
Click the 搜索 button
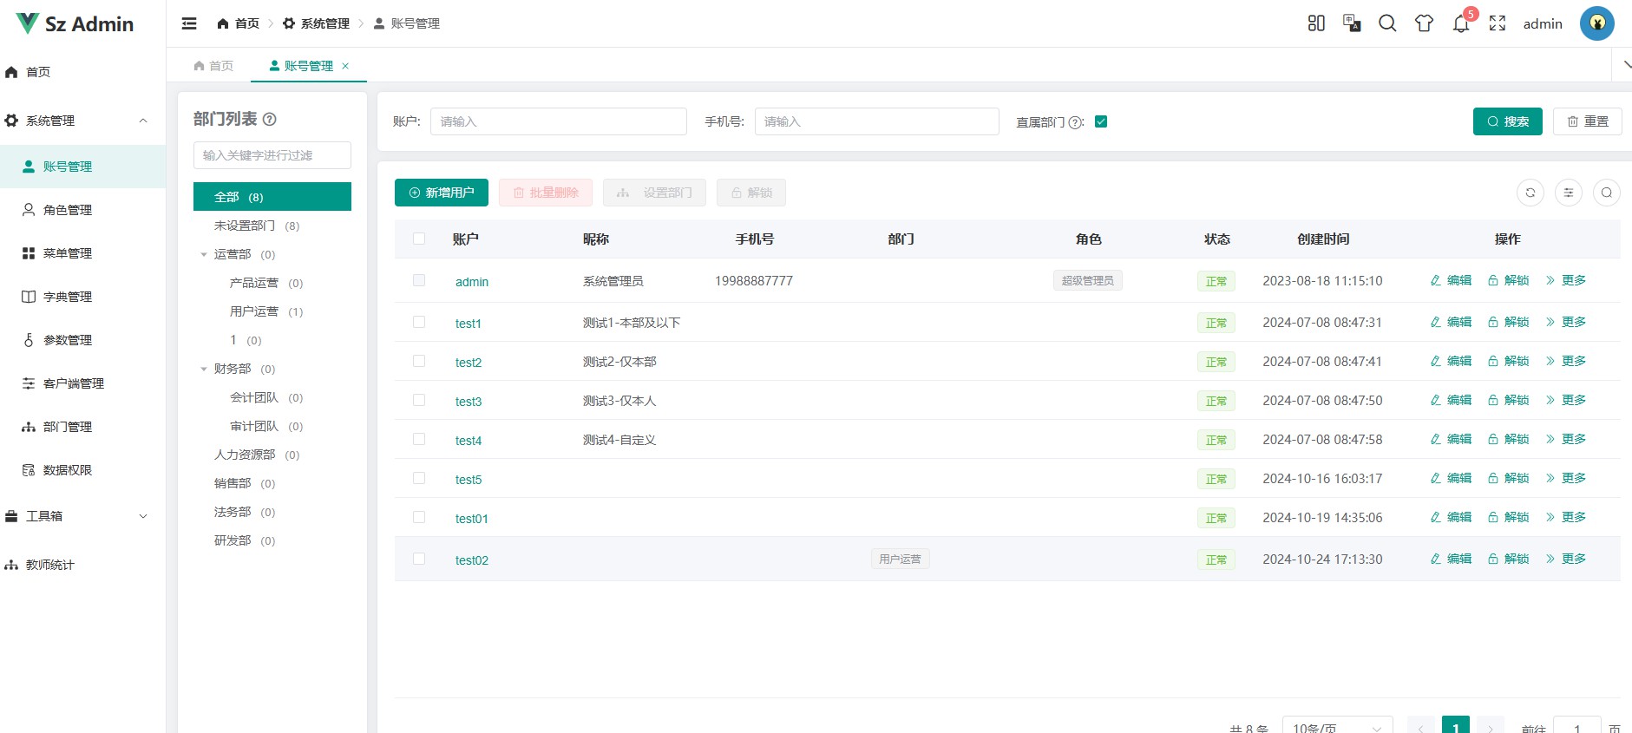1508,121
